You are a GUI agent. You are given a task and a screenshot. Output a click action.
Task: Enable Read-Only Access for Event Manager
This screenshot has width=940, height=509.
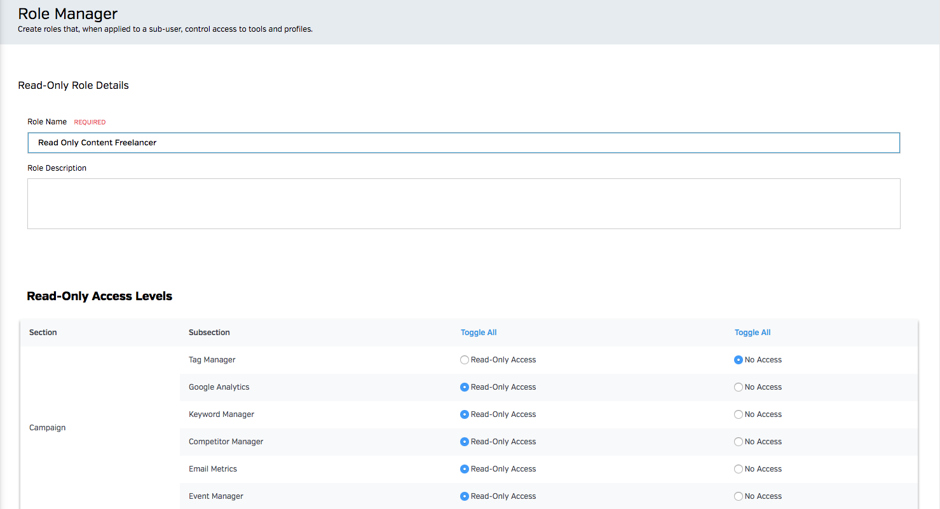click(465, 496)
